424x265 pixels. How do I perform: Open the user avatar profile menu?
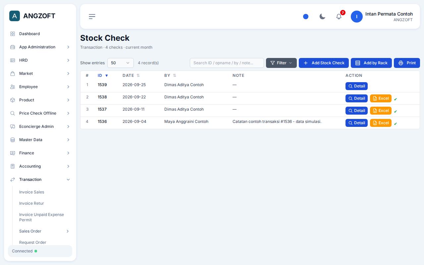click(357, 17)
